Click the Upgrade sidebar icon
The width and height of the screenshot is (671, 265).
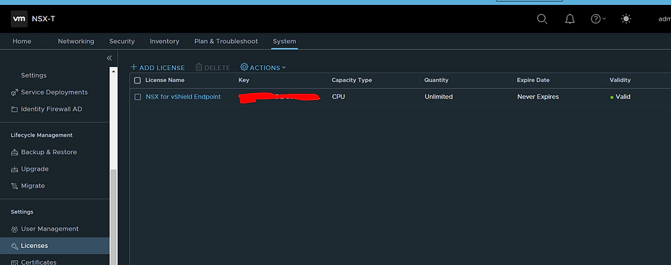(14, 169)
